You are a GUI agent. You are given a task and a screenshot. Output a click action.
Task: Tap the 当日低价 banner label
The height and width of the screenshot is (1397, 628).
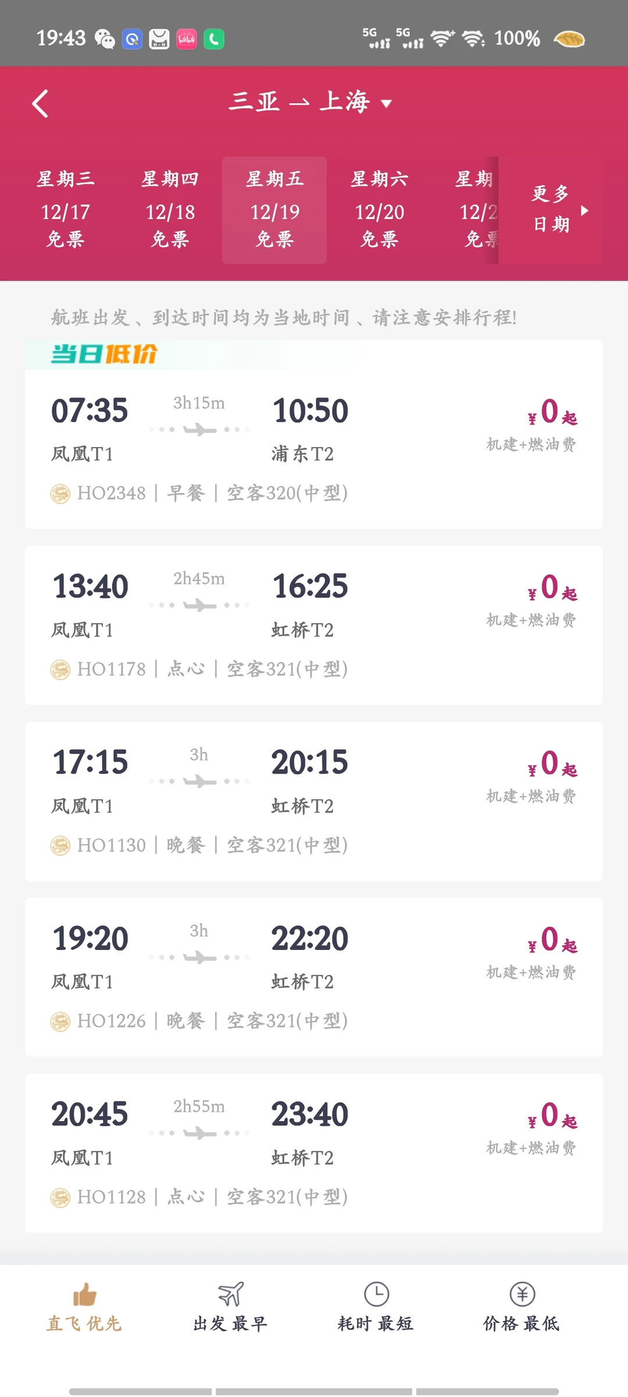[x=105, y=354]
